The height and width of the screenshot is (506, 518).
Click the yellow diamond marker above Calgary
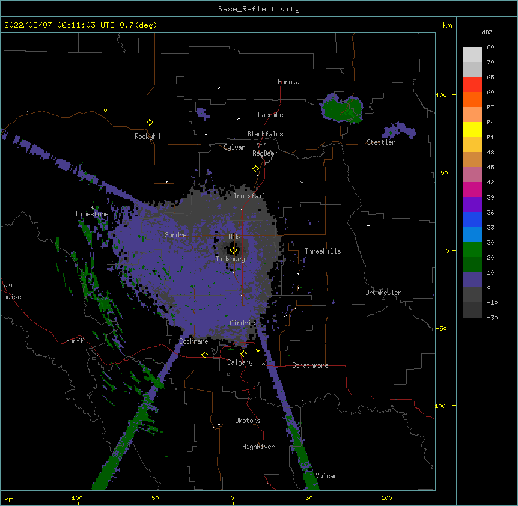click(243, 354)
